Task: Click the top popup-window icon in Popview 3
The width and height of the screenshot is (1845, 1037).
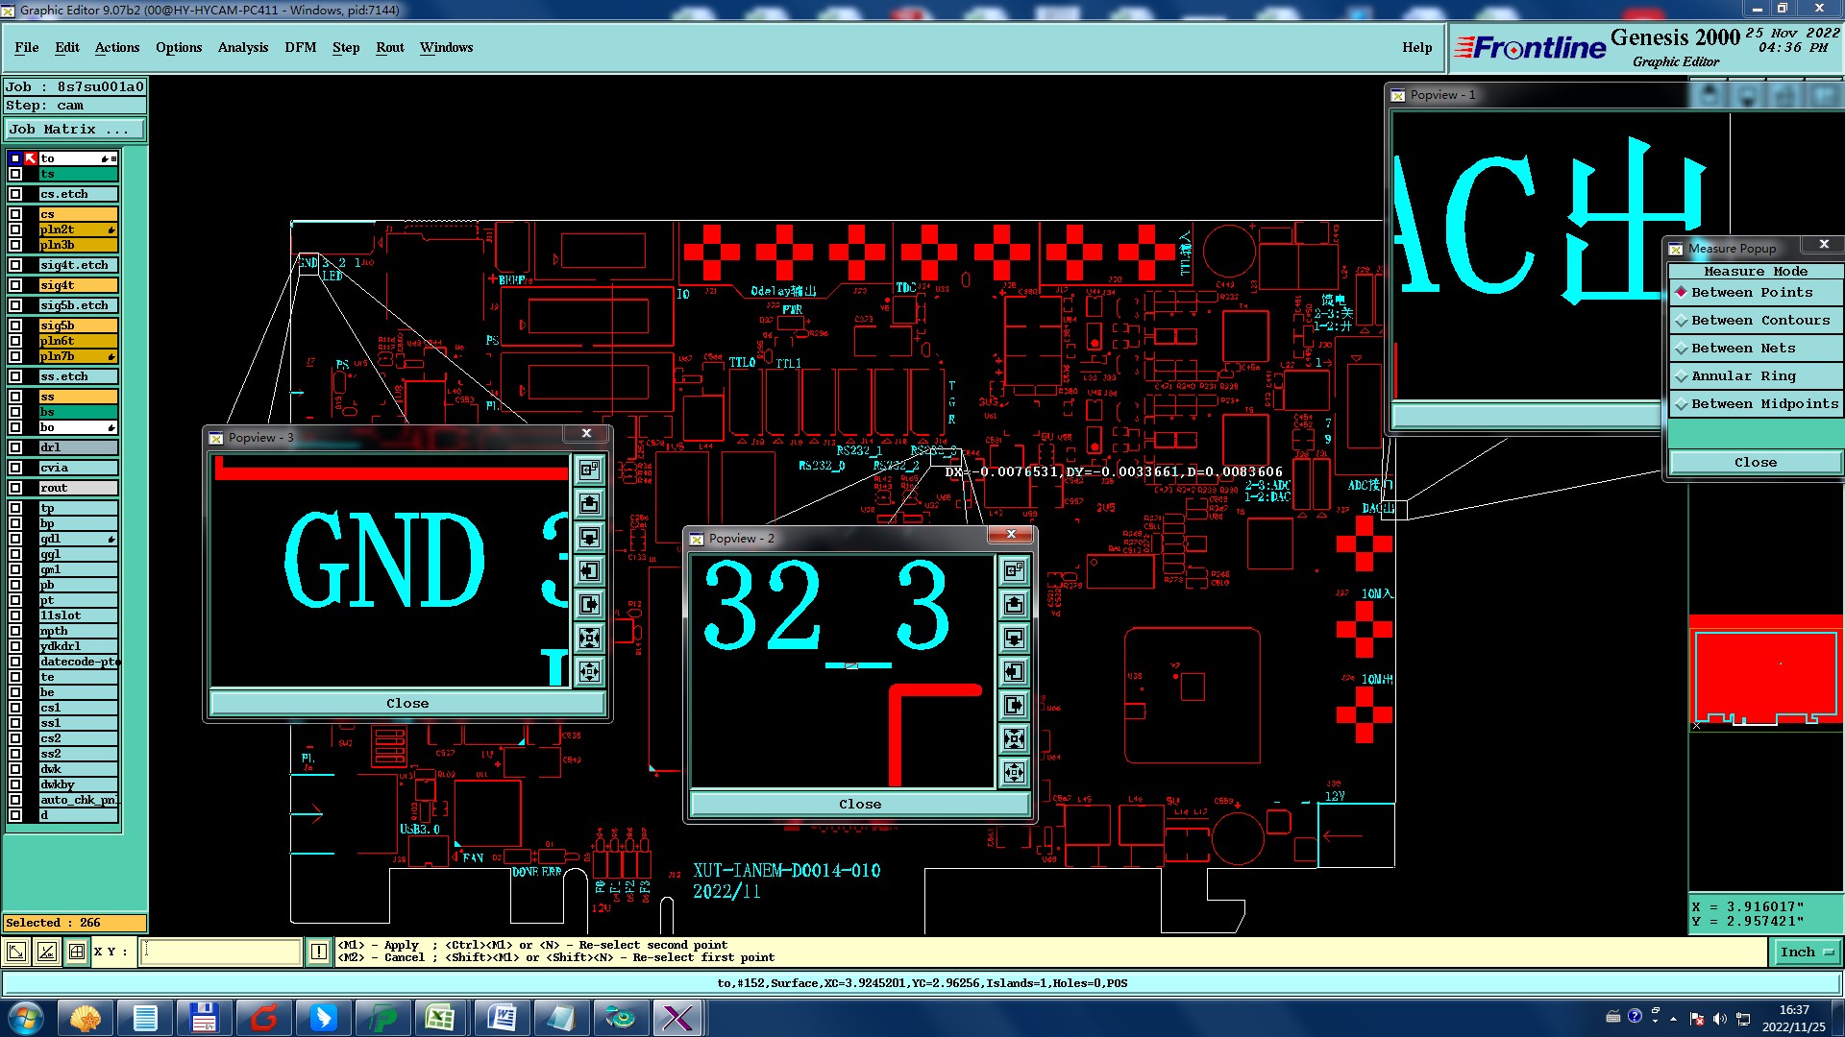Action: pos(589,470)
